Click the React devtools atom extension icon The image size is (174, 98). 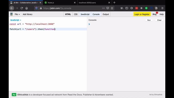141,8
